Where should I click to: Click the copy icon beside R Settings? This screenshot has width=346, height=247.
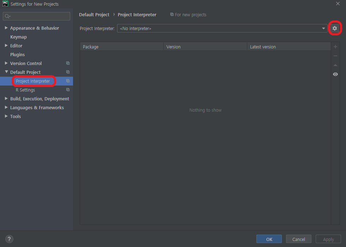coord(68,90)
